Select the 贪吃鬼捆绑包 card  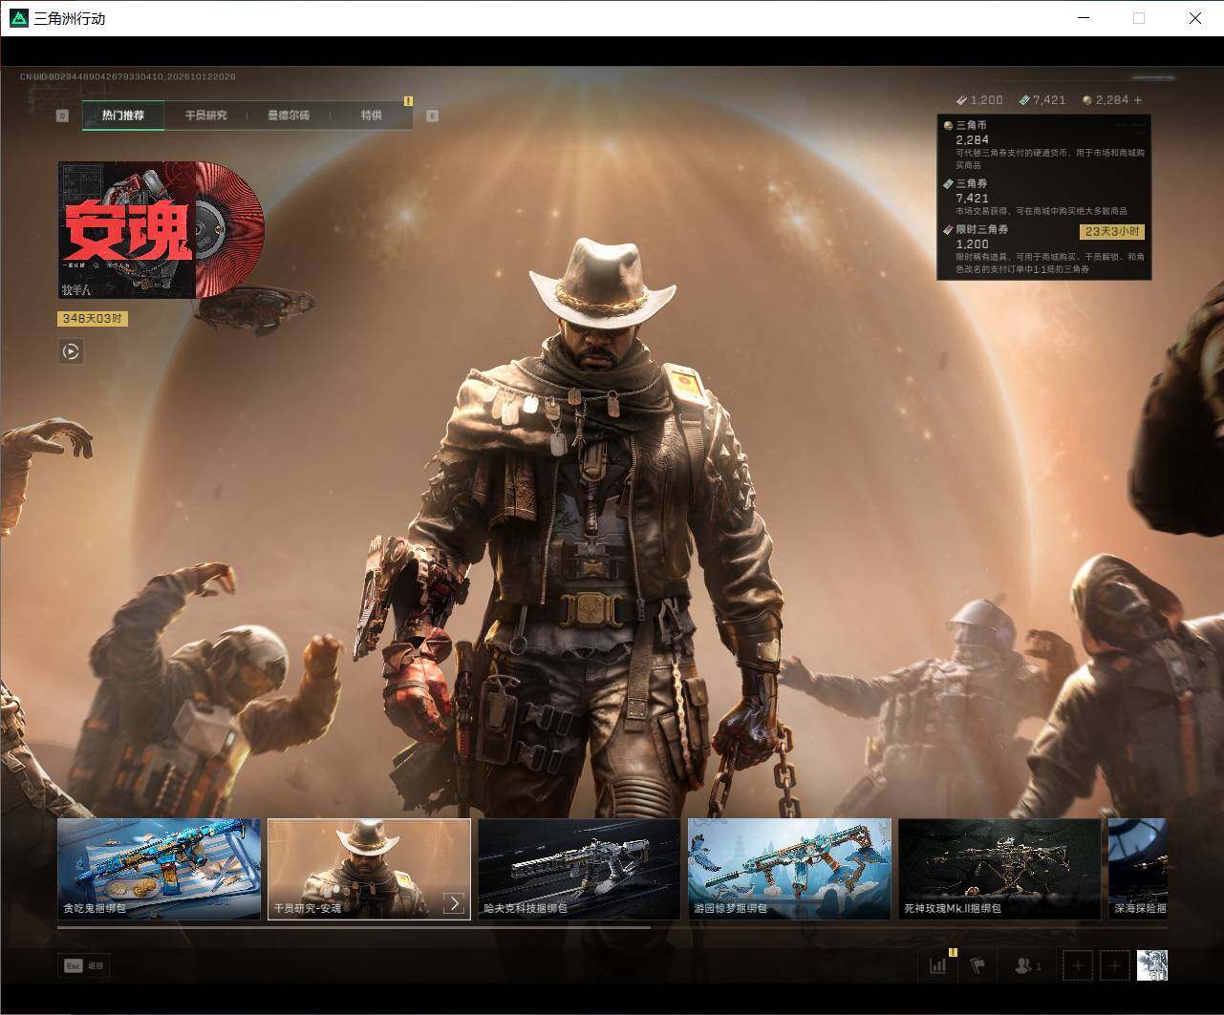[159, 869]
